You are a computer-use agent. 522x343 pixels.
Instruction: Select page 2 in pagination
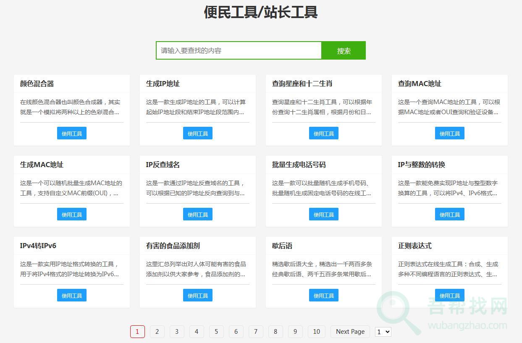point(157,332)
